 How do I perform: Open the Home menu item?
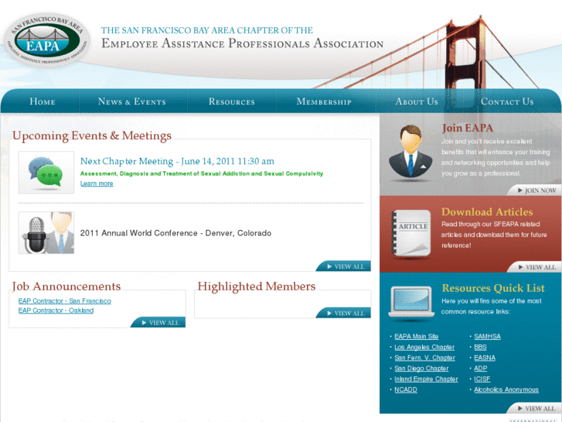pyautogui.click(x=43, y=101)
